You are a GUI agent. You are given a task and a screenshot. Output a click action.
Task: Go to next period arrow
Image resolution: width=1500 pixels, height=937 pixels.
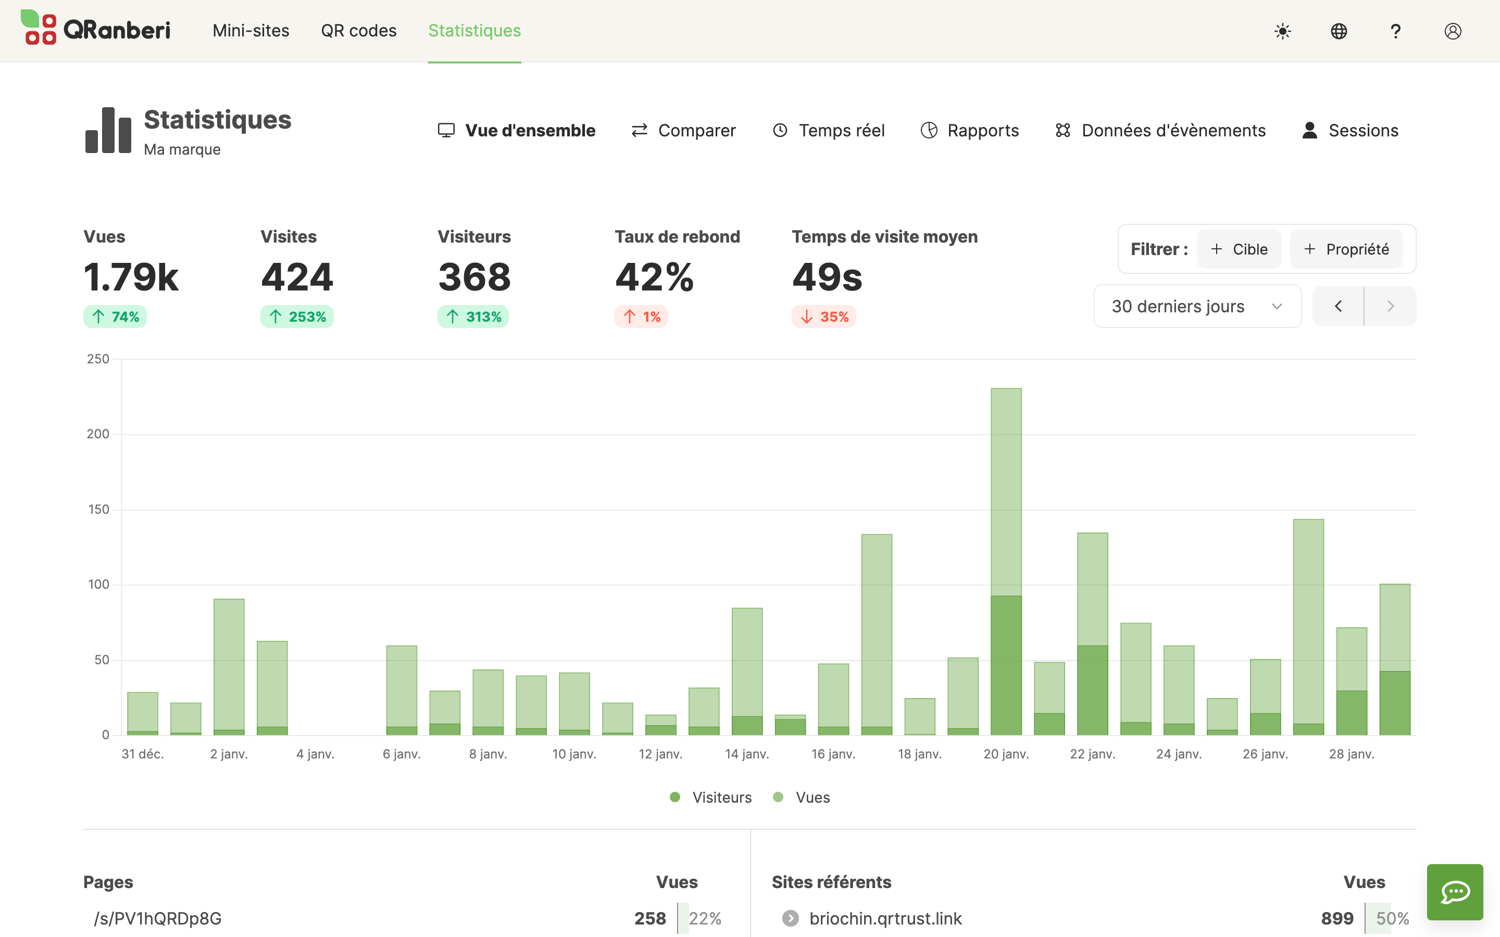tap(1390, 306)
